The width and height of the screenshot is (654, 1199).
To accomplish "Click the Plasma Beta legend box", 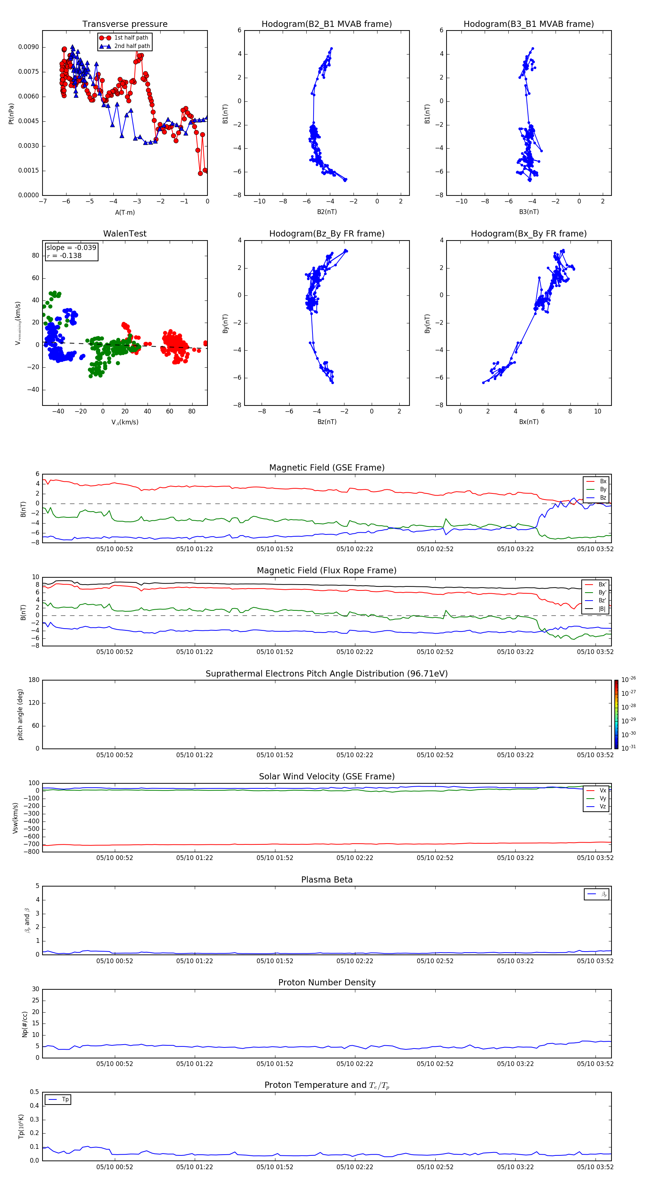I will click(x=596, y=894).
